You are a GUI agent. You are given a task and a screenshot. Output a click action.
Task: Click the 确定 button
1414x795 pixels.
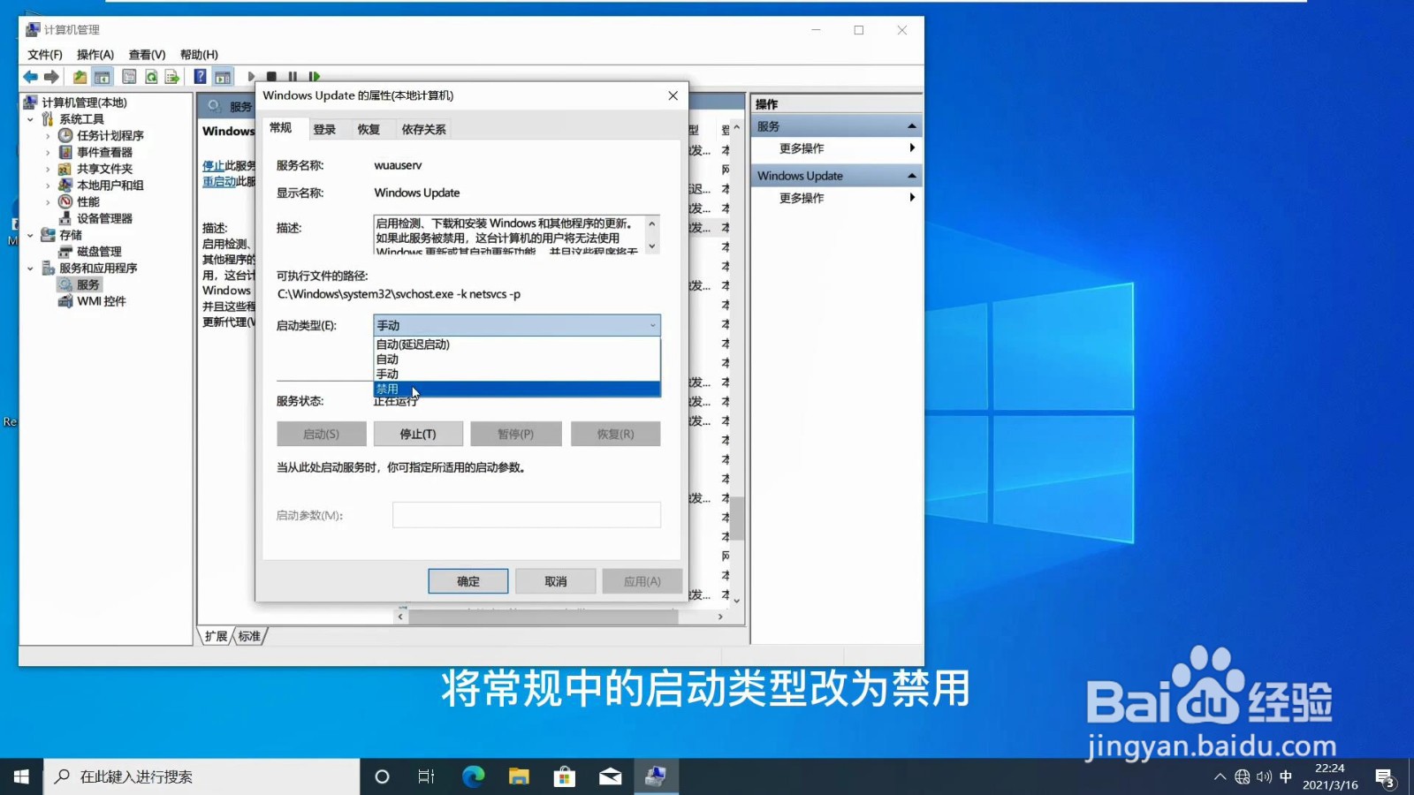pos(468,581)
